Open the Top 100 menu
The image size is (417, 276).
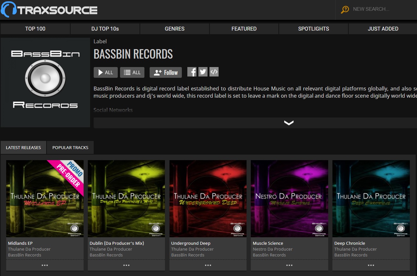coord(35,29)
